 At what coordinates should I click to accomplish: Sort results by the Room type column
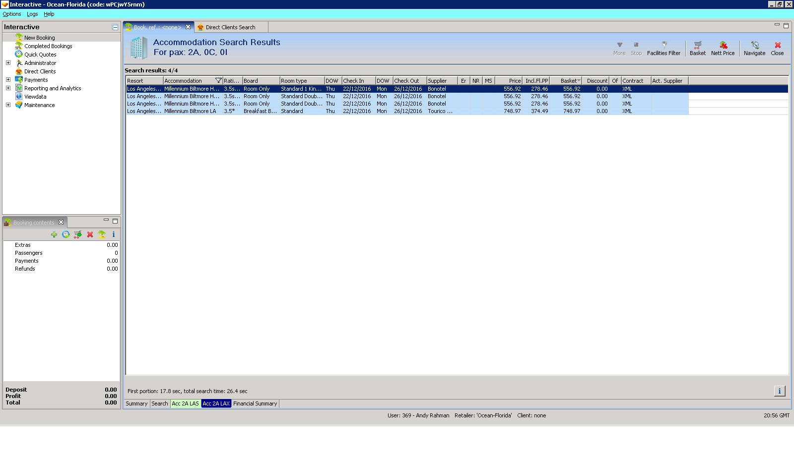tap(302, 81)
